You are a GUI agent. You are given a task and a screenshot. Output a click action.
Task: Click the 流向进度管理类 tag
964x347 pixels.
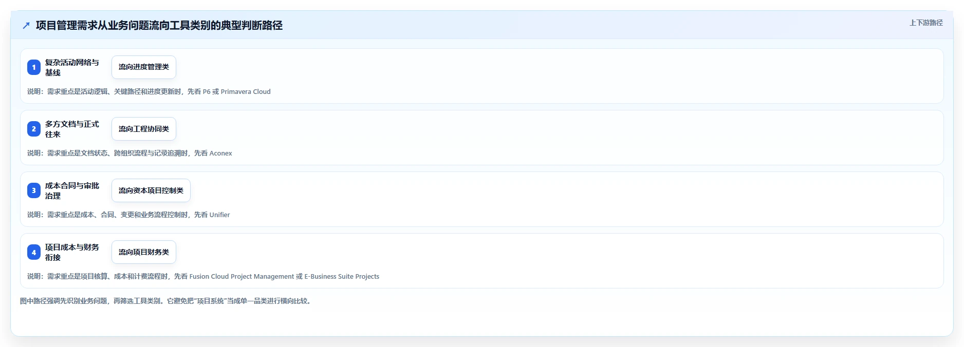pyautogui.click(x=144, y=67)
